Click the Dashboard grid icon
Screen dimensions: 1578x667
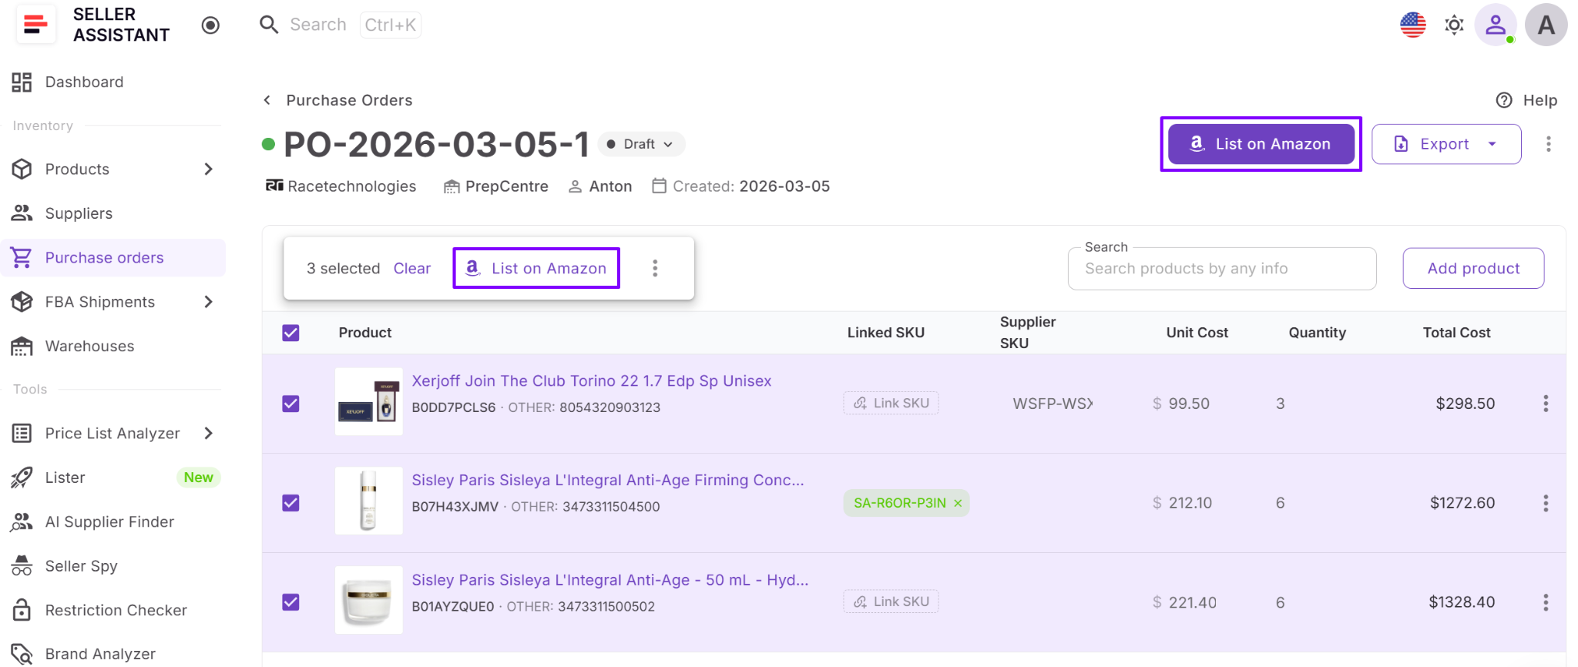22,82
